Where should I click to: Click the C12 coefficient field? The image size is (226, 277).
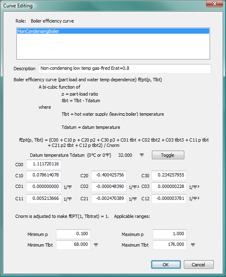169,199
